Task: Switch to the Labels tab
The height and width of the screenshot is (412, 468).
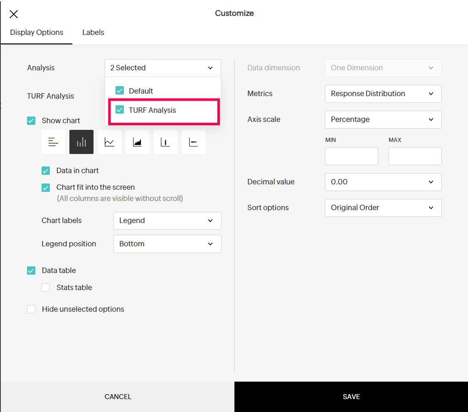Action: 93,32
